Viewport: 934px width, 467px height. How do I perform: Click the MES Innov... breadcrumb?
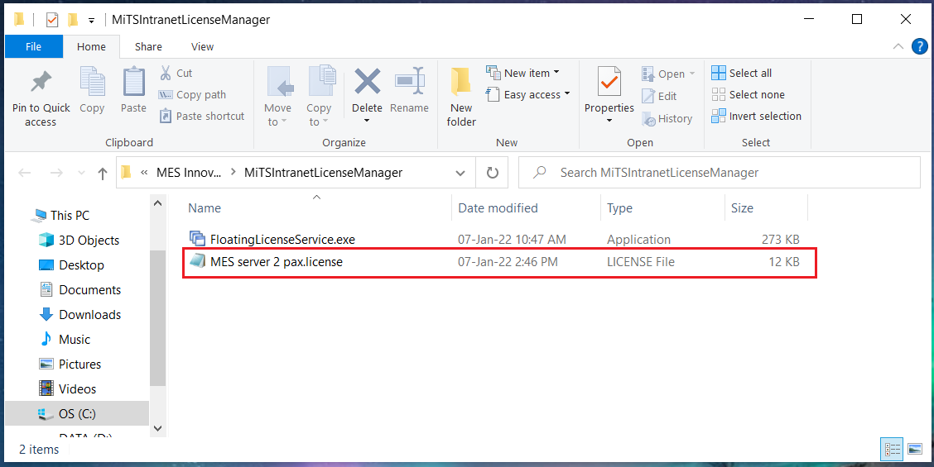(x=189, y=173)
